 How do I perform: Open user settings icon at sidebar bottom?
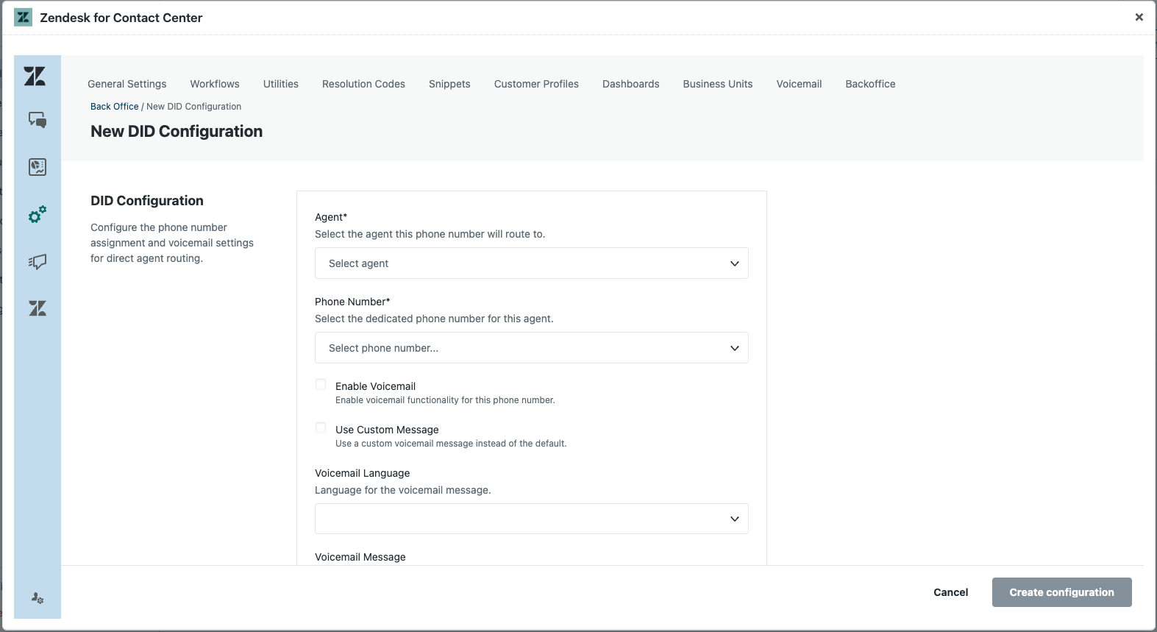(38, 598)
